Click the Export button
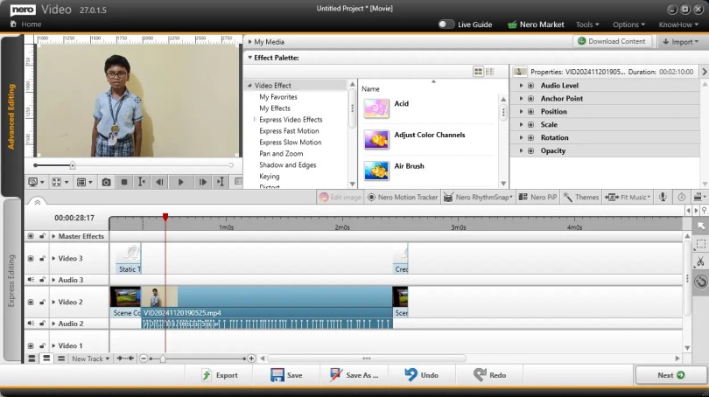The width and height of the screenshot is (709, 397). [219, 375]
